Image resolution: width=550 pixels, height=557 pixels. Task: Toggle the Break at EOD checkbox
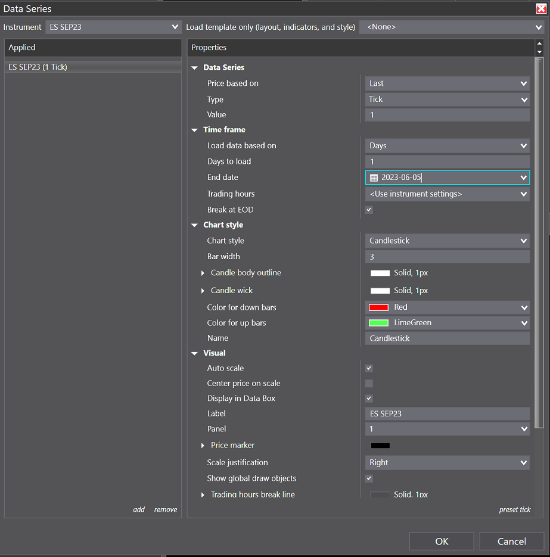click(x=369, y=210)
